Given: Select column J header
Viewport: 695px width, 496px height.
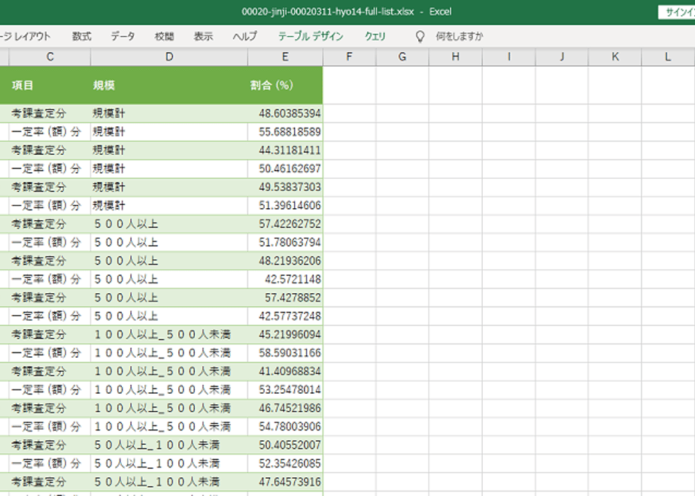Looking at the screenshot, I should (562, 56).
